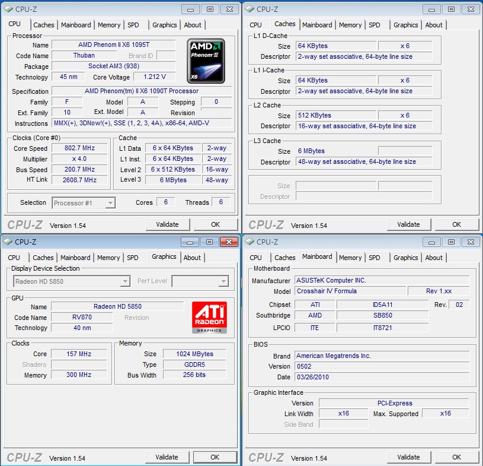Click the processor Name field AMD Phenom II X6 1095T
This screenshot has width=483, height=466.
point(113,45)
